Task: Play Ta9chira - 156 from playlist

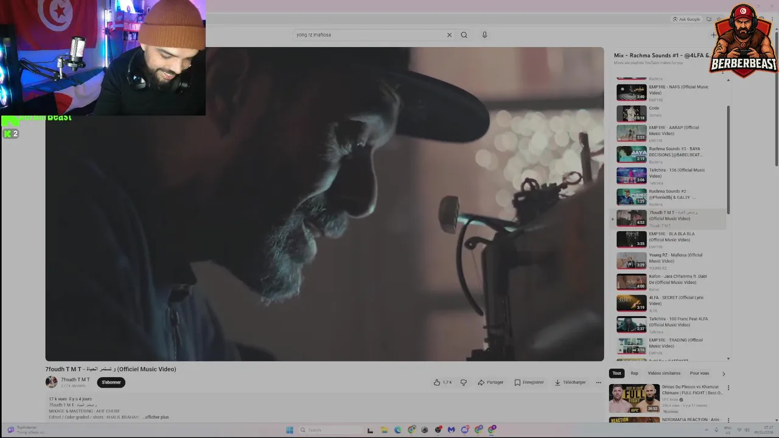Action: [671, 176]
